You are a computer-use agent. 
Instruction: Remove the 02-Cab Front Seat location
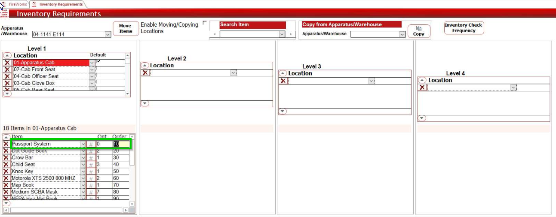7,69
